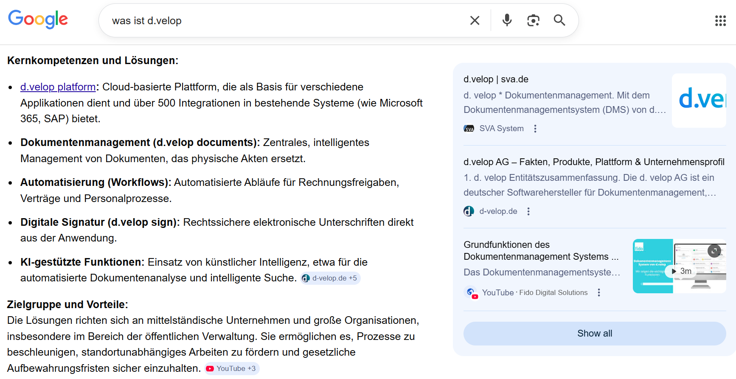The width and height of the screenshot is (736, 379).
Task: Click the YouTube source icon for Fido Digital Solutions
Action: click(471, 293)
